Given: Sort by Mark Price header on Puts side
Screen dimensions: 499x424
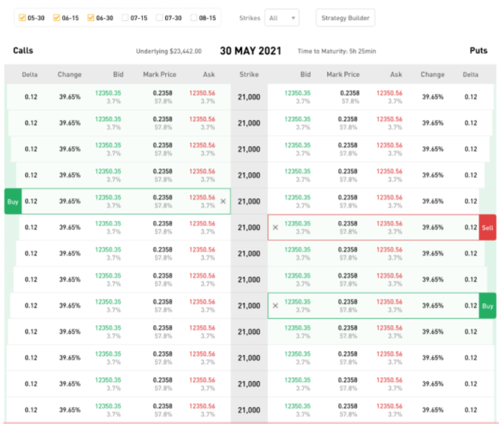Looking at the screenshot, I should (x=343, y=74).
